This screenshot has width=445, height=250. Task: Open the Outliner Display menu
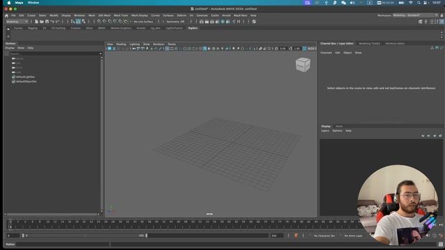tap(10, 48)
